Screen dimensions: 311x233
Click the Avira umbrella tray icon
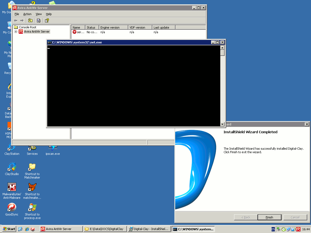point(299,229)
